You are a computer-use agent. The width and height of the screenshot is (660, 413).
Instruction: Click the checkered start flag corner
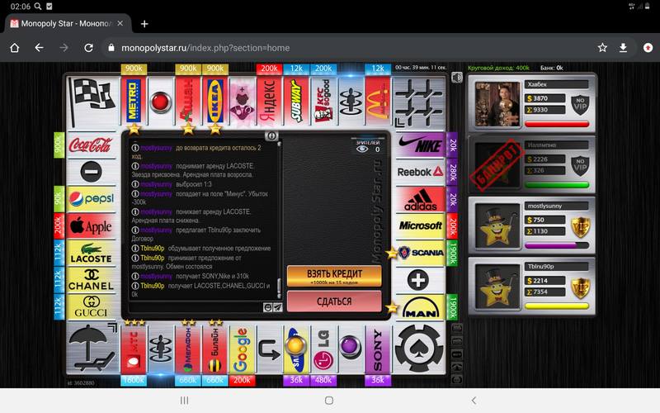pos(92,101)
